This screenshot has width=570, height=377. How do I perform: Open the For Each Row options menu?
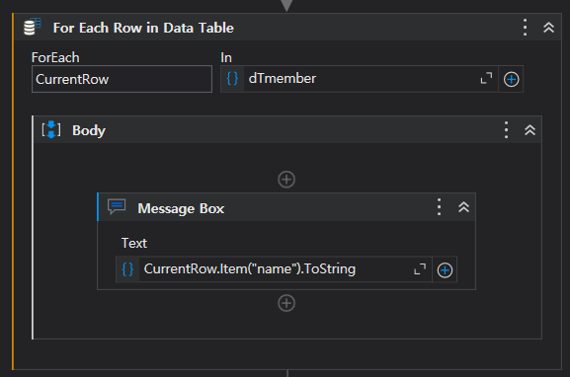[x=525, y=28]
